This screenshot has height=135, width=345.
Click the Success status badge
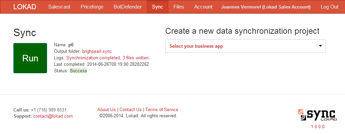78,71
